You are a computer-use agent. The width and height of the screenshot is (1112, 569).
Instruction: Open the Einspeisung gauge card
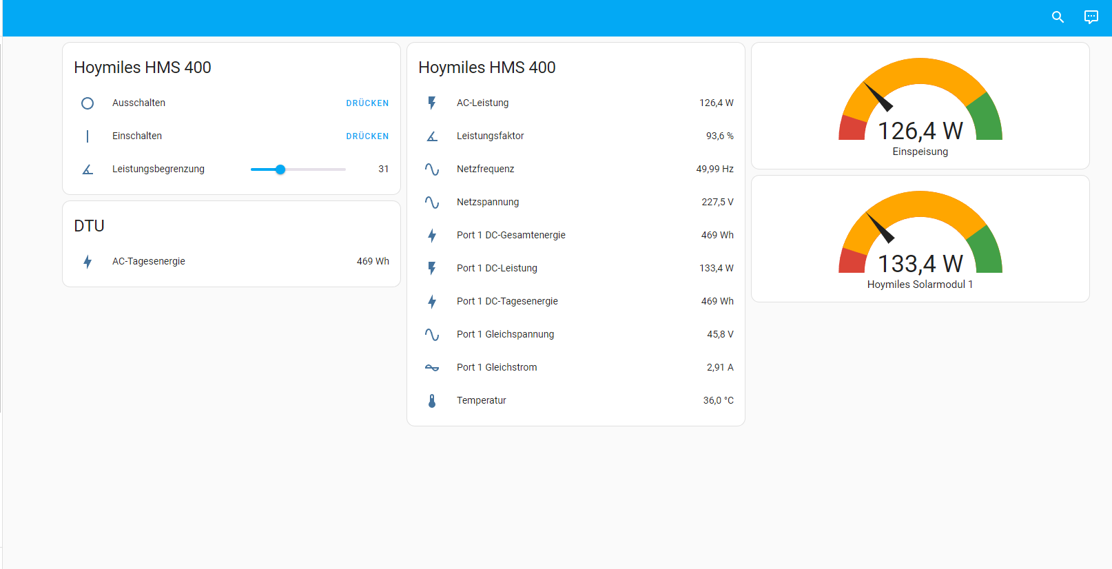click(920, 106)
